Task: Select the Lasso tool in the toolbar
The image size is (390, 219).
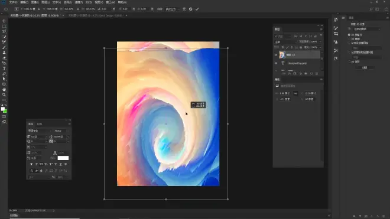Action: (4, 31)
